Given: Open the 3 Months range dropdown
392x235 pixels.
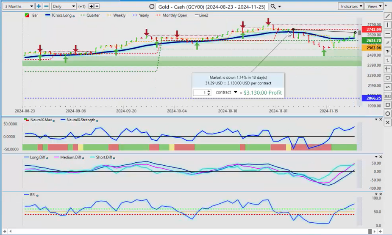Looking at the screenshot, I should tap(18, 6).
